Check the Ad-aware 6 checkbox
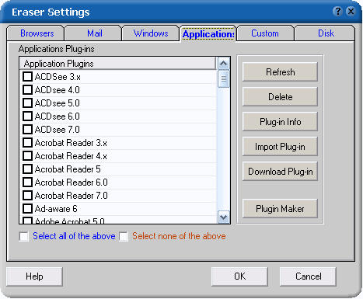 click(27, 209)
